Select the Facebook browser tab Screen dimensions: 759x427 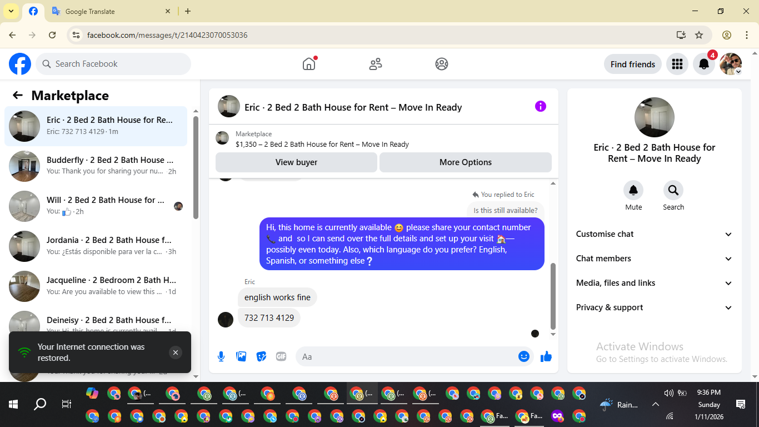(x=33, y=11)
